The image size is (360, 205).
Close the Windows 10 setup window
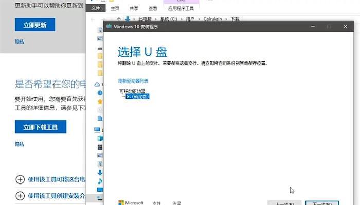pos(345,26)
